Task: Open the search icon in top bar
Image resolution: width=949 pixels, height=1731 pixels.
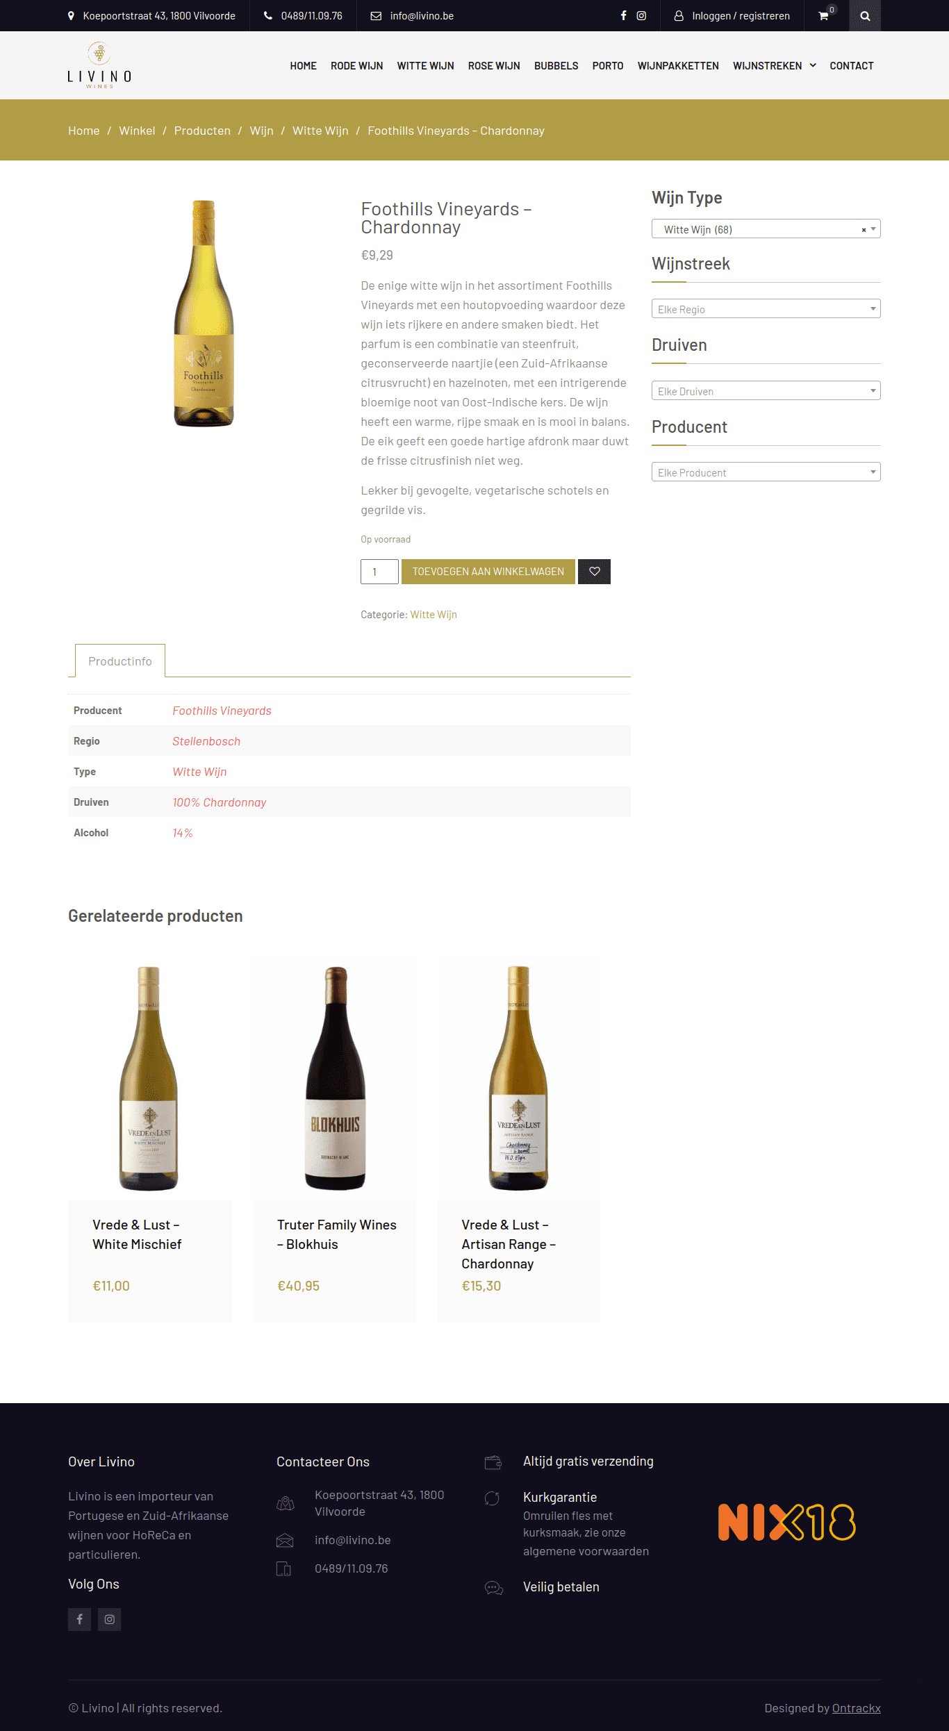Action: pos(865,15)
